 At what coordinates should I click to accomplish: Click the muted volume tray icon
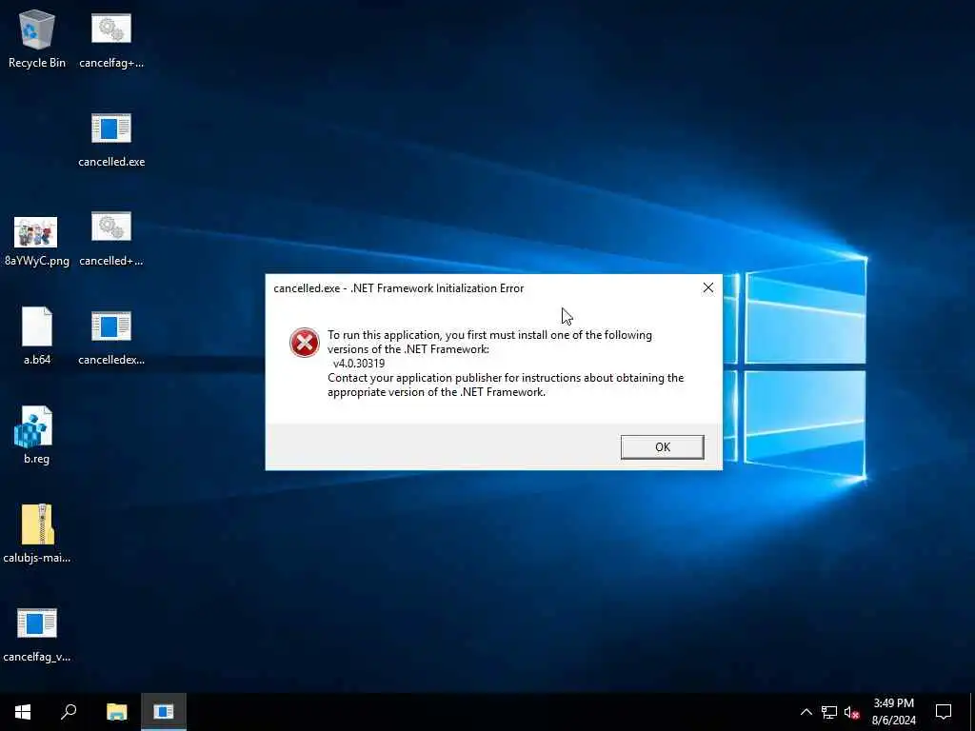[852, 712]
